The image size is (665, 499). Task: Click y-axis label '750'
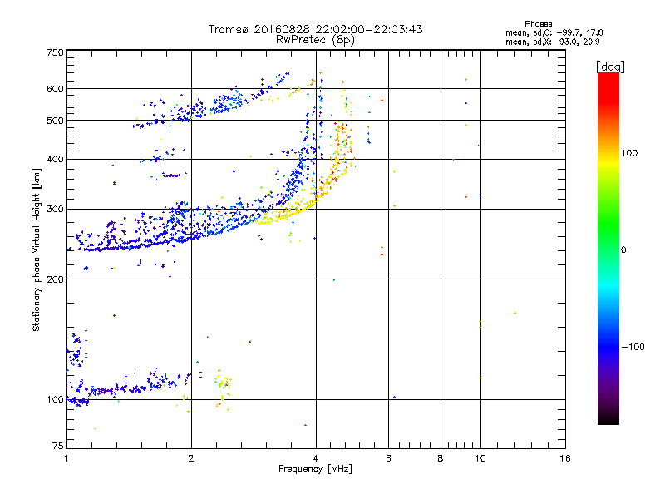(x=55, y=52)
